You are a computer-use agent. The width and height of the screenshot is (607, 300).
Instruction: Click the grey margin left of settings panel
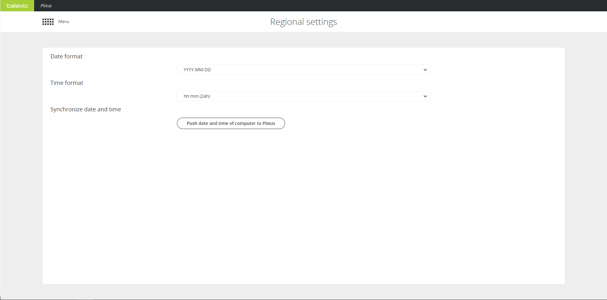21,158
